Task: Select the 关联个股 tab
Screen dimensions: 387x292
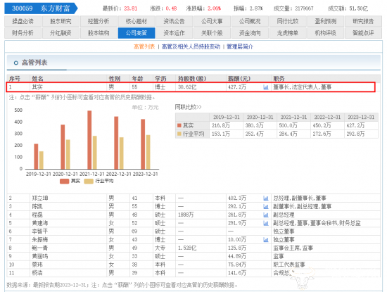Action: pyautogui.click(x=212, y=33)
